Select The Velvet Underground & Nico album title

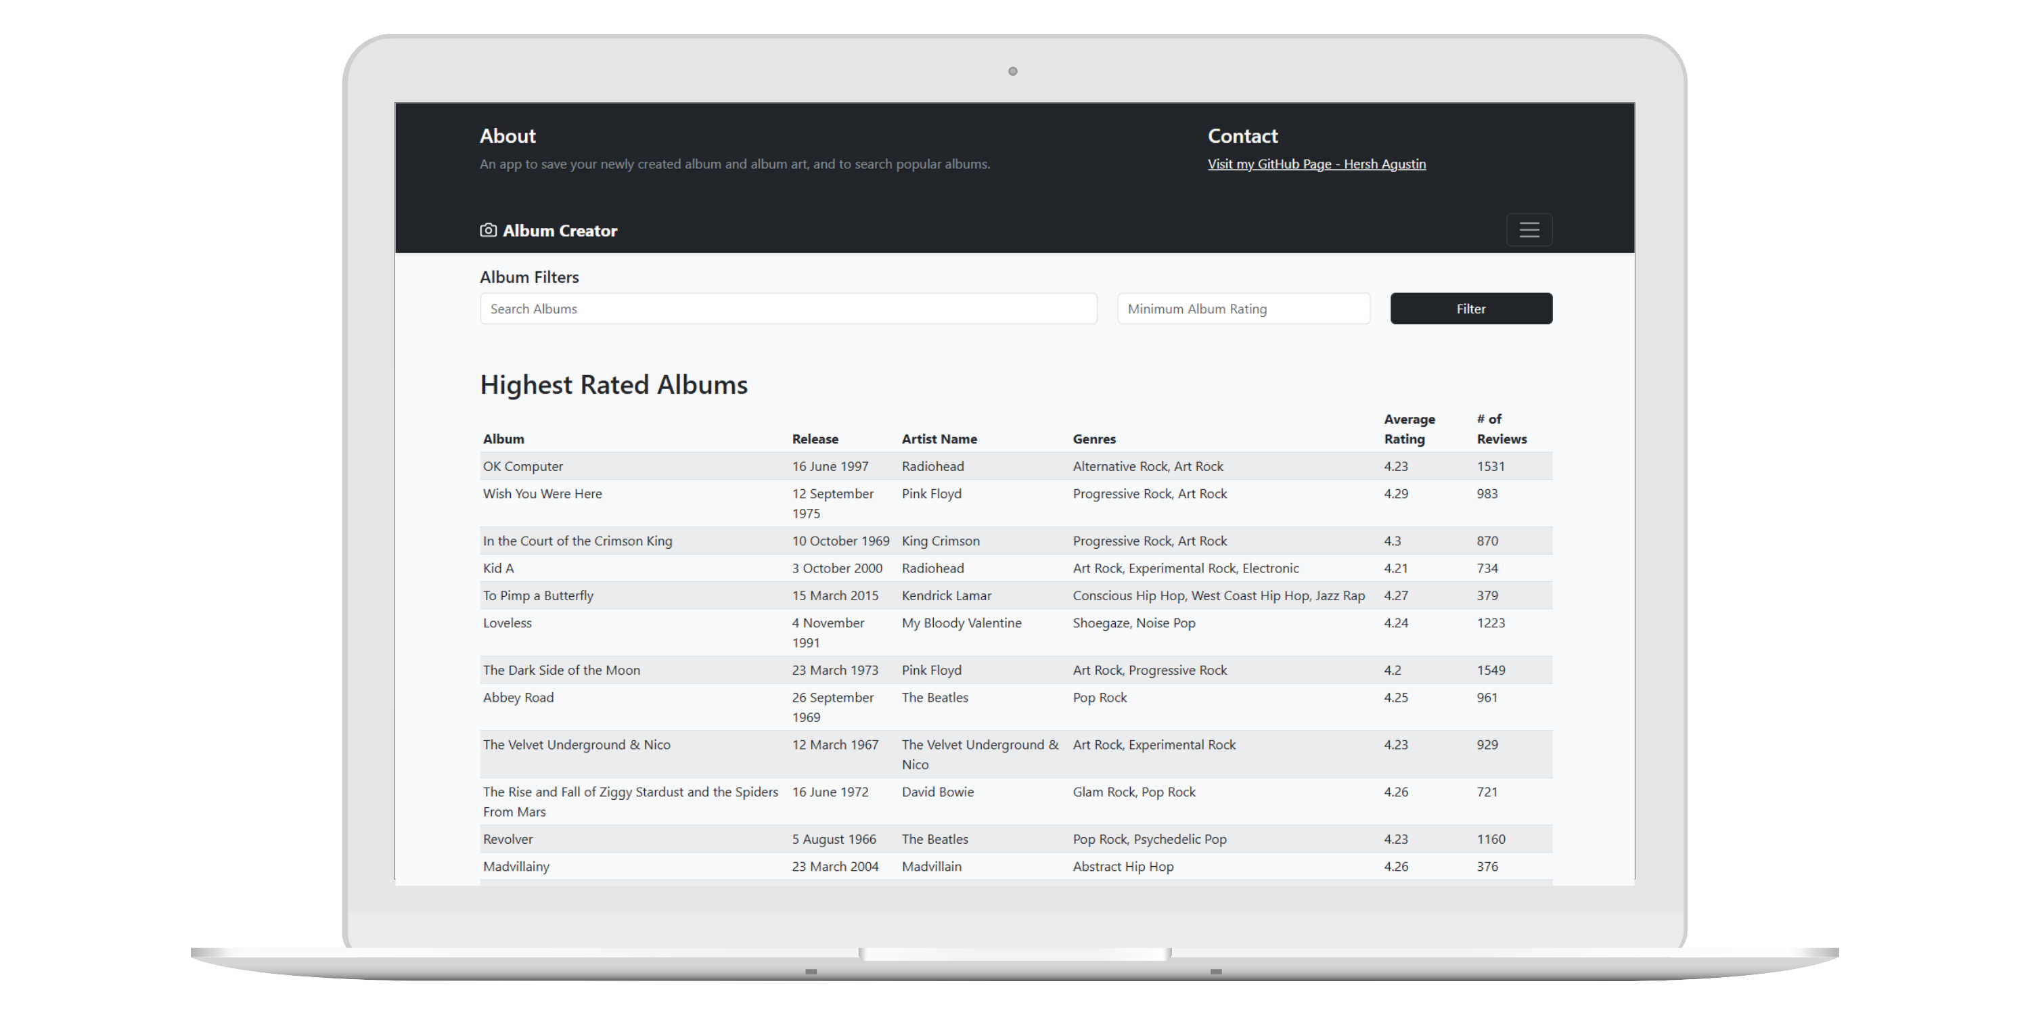pyautogui.click(x=577, y=745)
